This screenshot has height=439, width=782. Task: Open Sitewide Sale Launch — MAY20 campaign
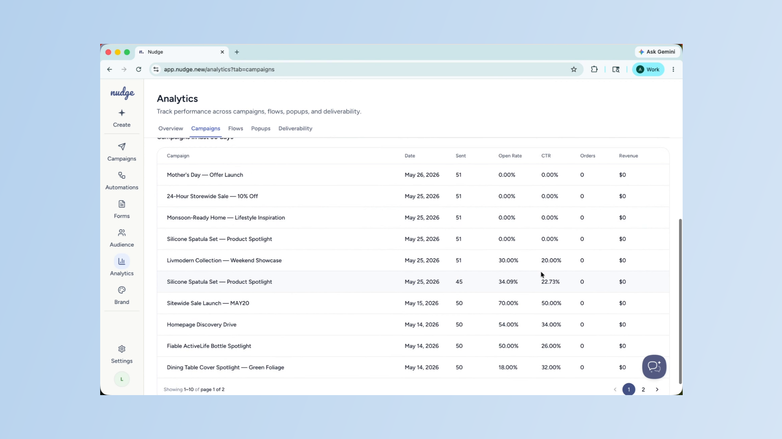pyautogui.click(x=208, y=303)
